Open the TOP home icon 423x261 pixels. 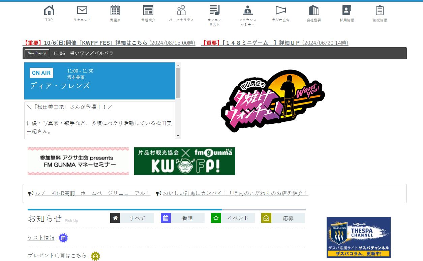[x=49, y=10]
